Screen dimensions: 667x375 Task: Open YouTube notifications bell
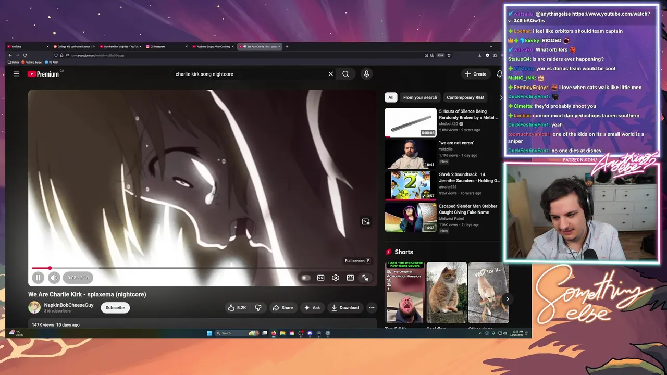(499, 74)
